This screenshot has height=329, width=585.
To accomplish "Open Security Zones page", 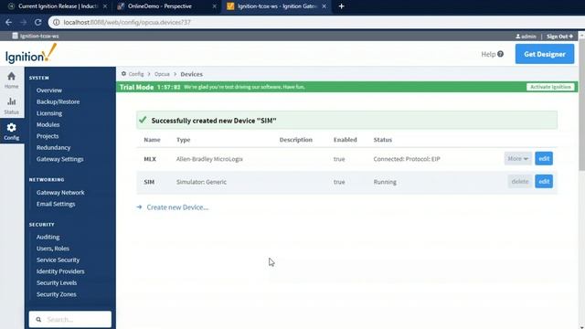I will pyautogui.click(x=56, y=294).
